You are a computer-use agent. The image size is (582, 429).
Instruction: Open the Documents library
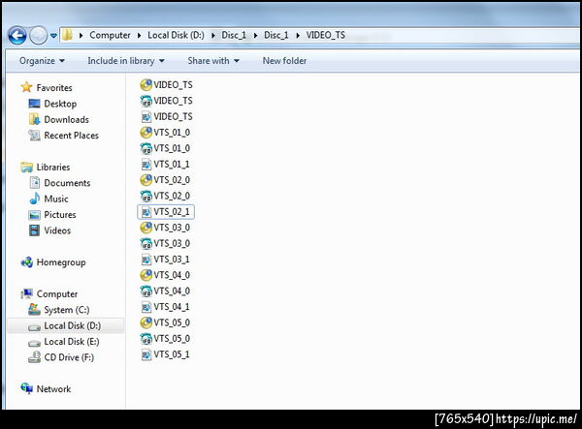[x=67, y=183]
